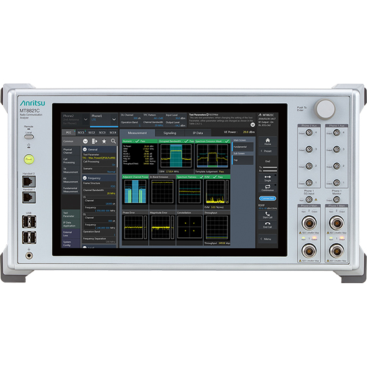Open the Occupied Bandwidth graph
Image resolution: width=367 pixels, height=367 pixels.
pos(176,157)
